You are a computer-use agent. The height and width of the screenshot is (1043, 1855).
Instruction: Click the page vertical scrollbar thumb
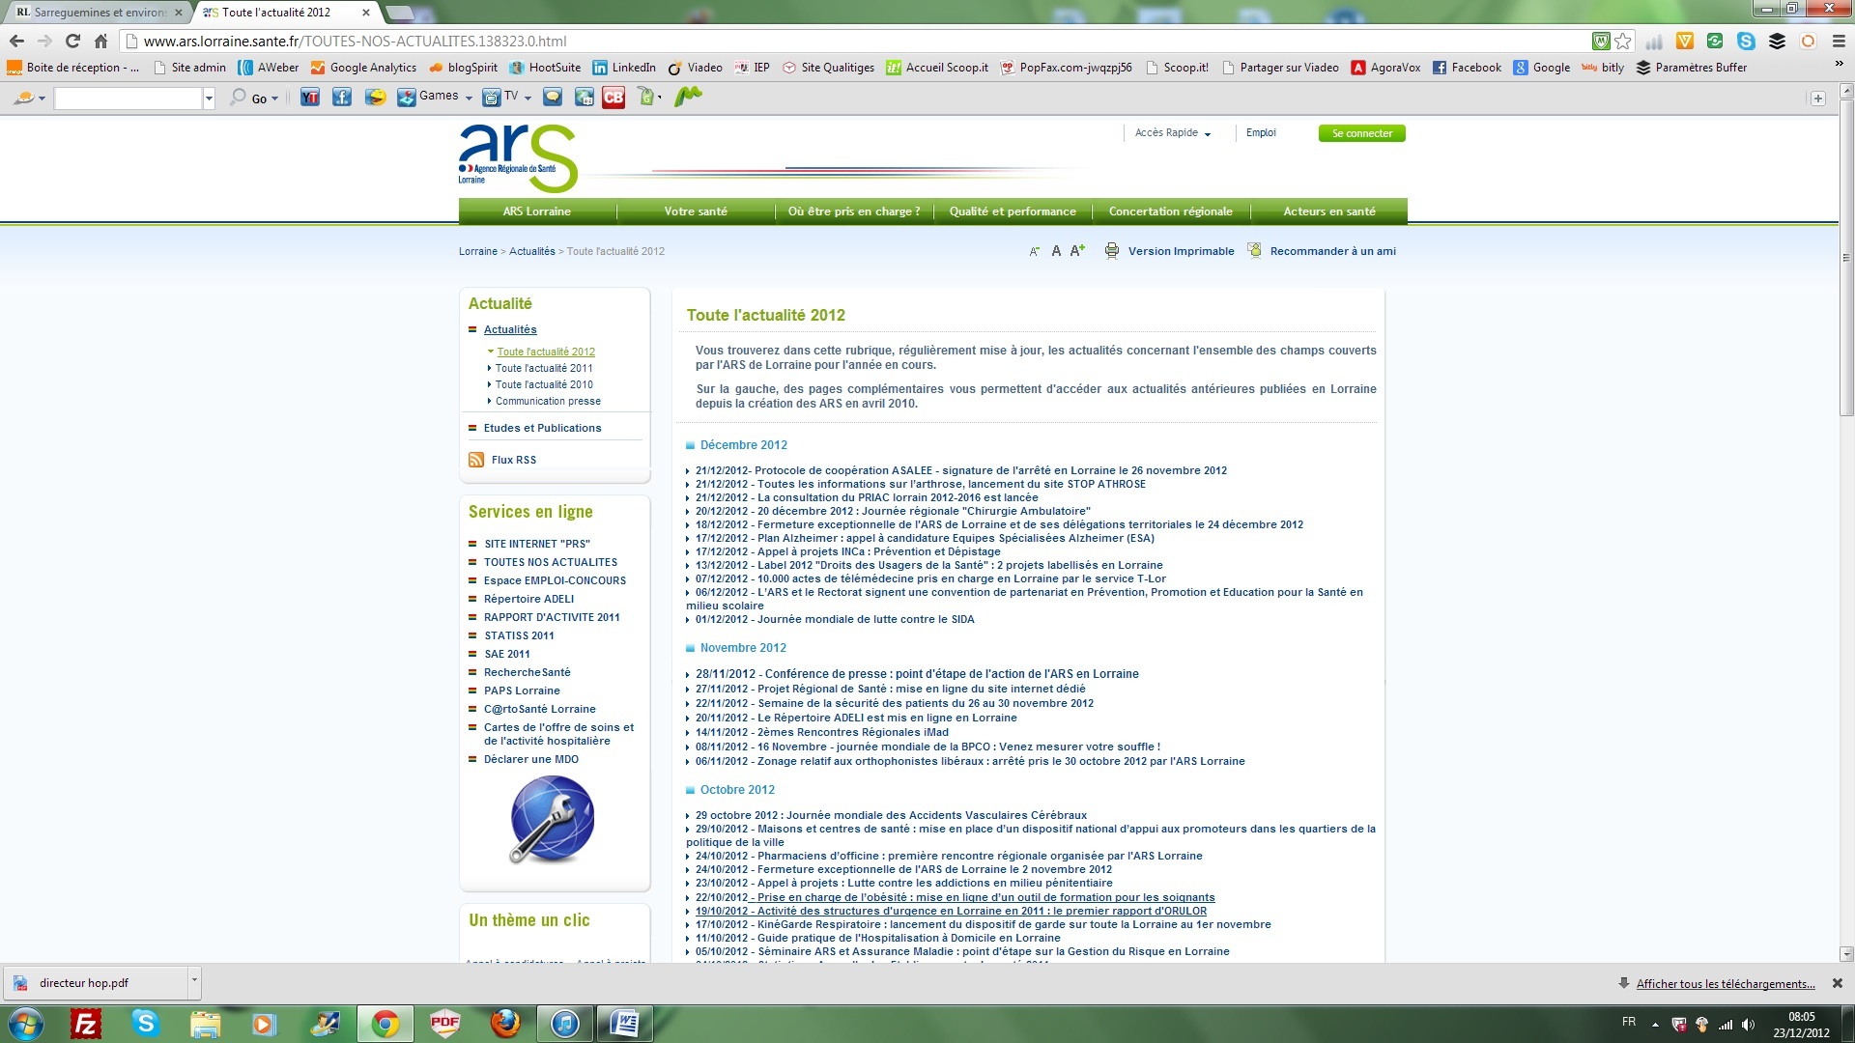pos(1846,257)
